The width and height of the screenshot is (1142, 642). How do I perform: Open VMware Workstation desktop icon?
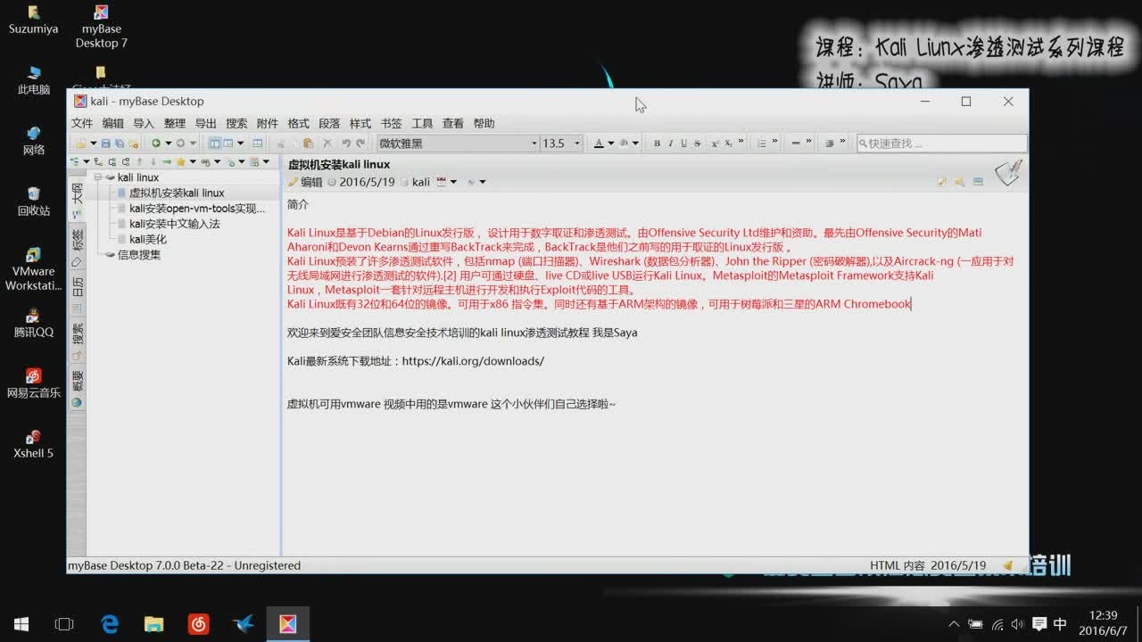click(x=34, y=267)
